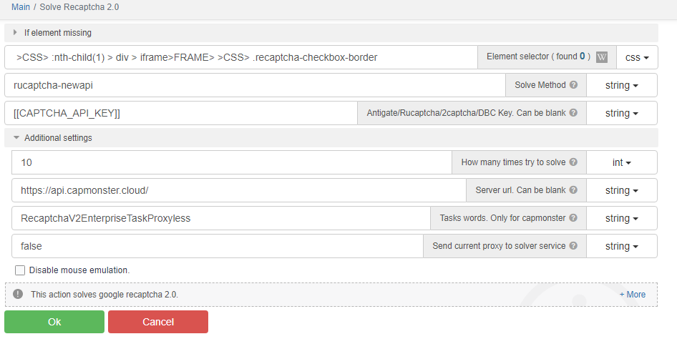677x359 pixels.
Task: Open the type dropdown for Solve Method
Action: click(x=622, y=85)
